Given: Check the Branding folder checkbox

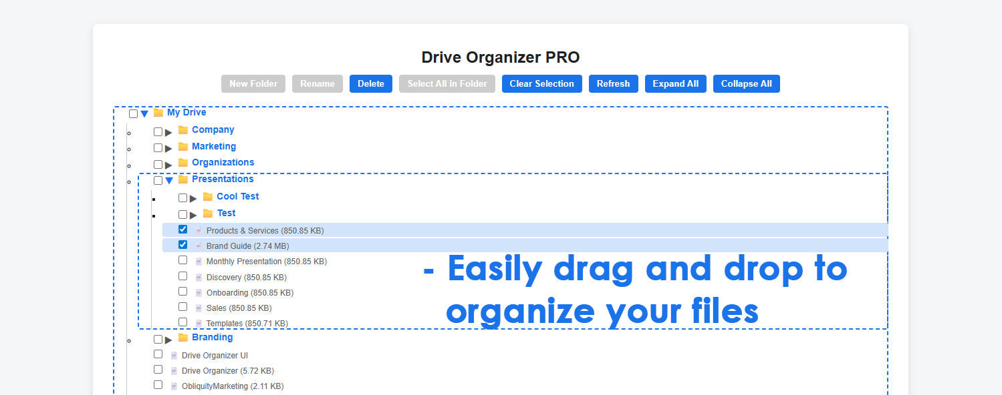Looking at the screenshot, I should pyautogui.click(x=158, y=339).
